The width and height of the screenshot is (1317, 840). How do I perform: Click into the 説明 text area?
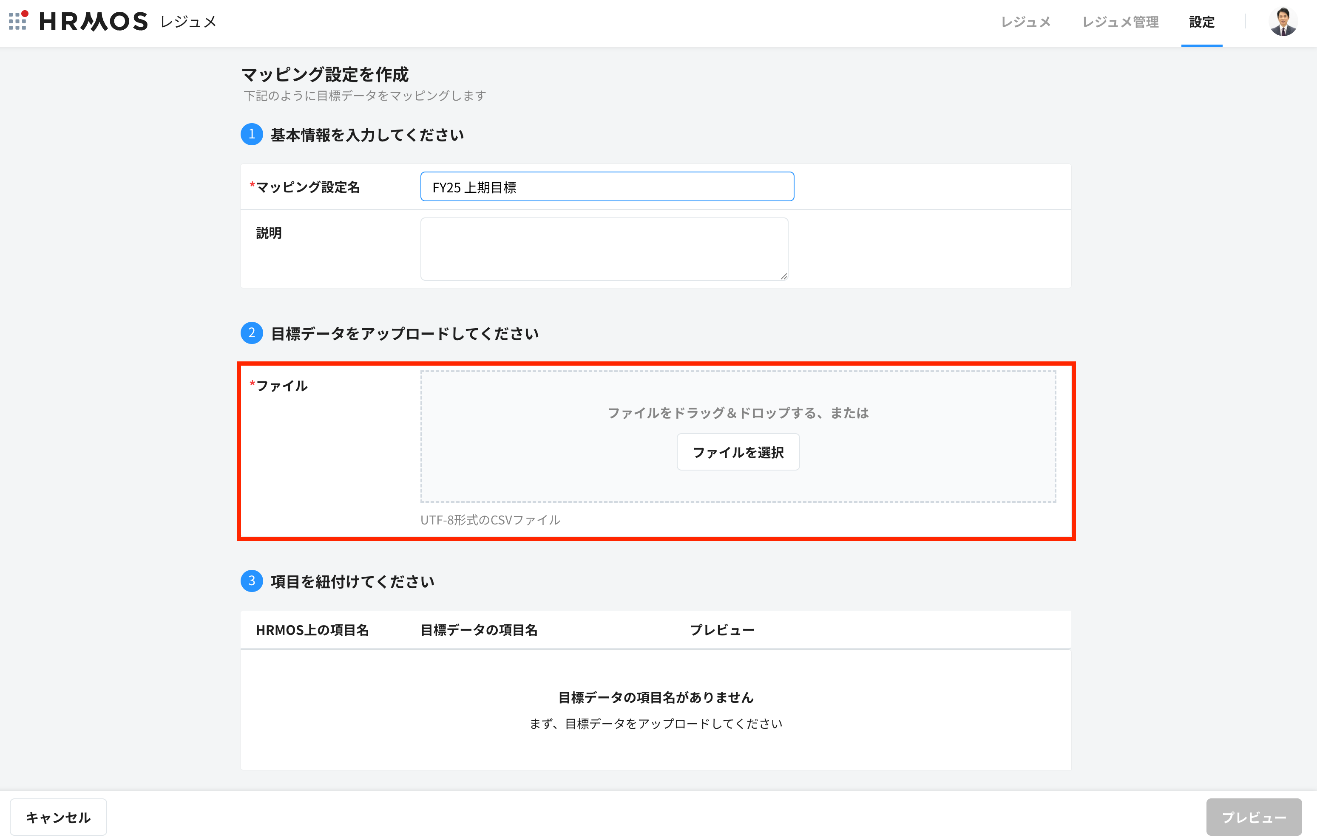pos(604,249)
